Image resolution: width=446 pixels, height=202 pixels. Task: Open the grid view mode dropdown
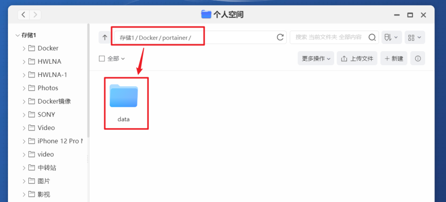pos(415,37)
